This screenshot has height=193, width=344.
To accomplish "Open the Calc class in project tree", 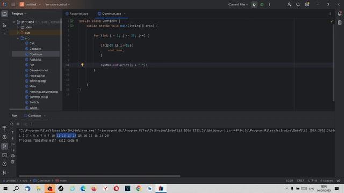I will point(32,43).
